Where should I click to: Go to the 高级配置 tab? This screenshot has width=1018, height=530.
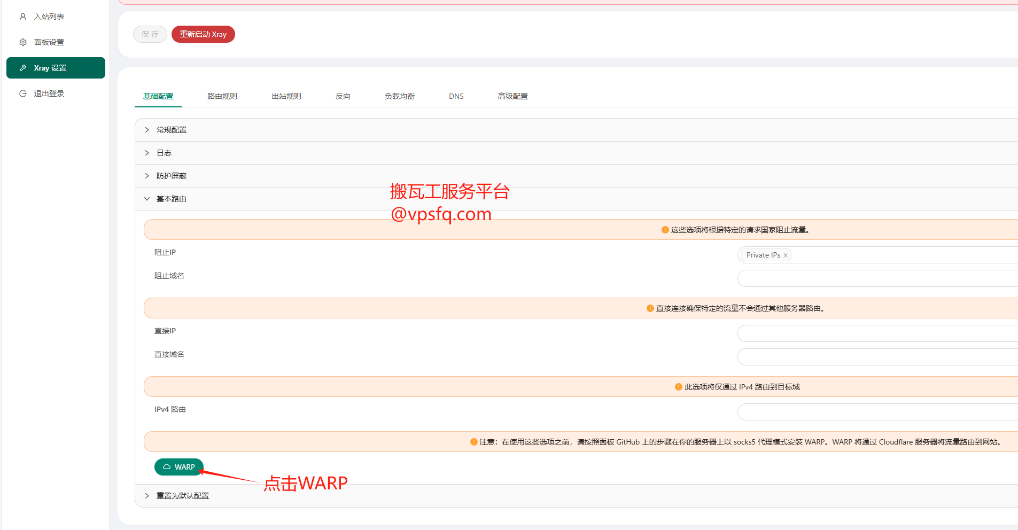[512, 96]
